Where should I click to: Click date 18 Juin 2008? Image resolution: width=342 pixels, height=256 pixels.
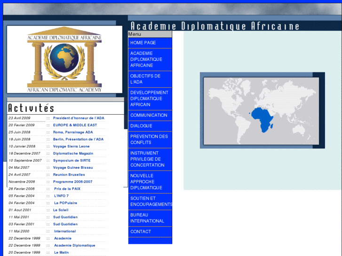(19, 139)
